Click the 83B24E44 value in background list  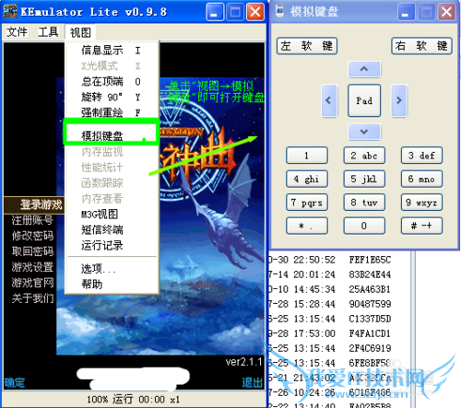pos(370,274)
